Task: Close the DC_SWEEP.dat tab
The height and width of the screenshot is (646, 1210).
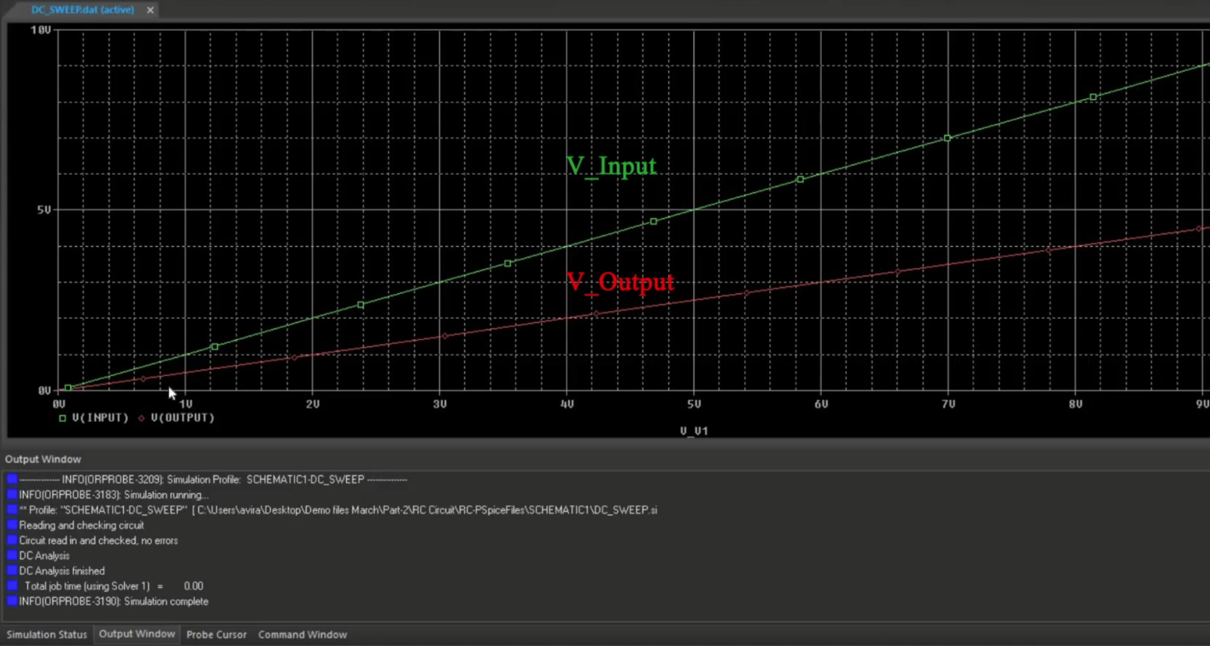Action: tap(150, 10)
